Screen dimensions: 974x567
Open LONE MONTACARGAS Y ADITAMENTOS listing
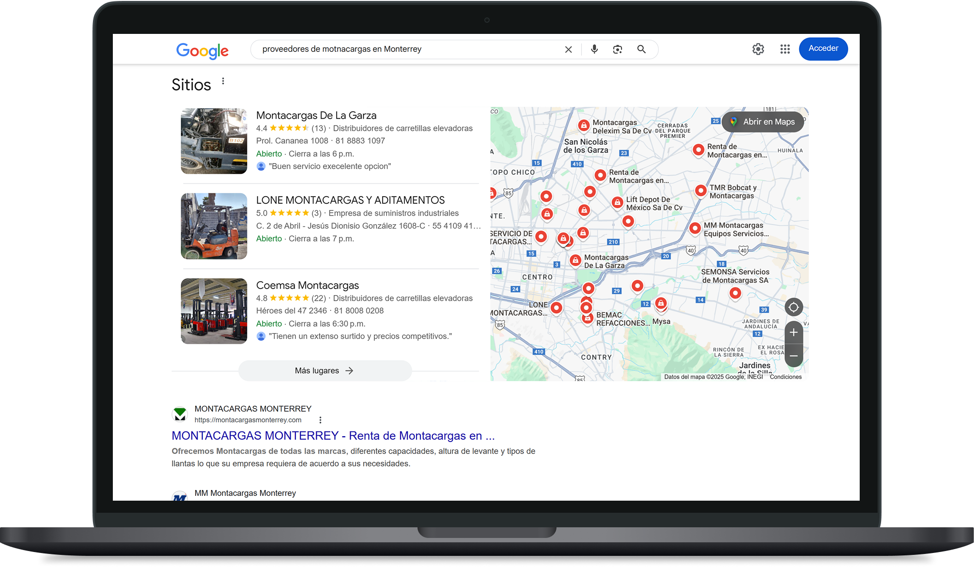350,200
